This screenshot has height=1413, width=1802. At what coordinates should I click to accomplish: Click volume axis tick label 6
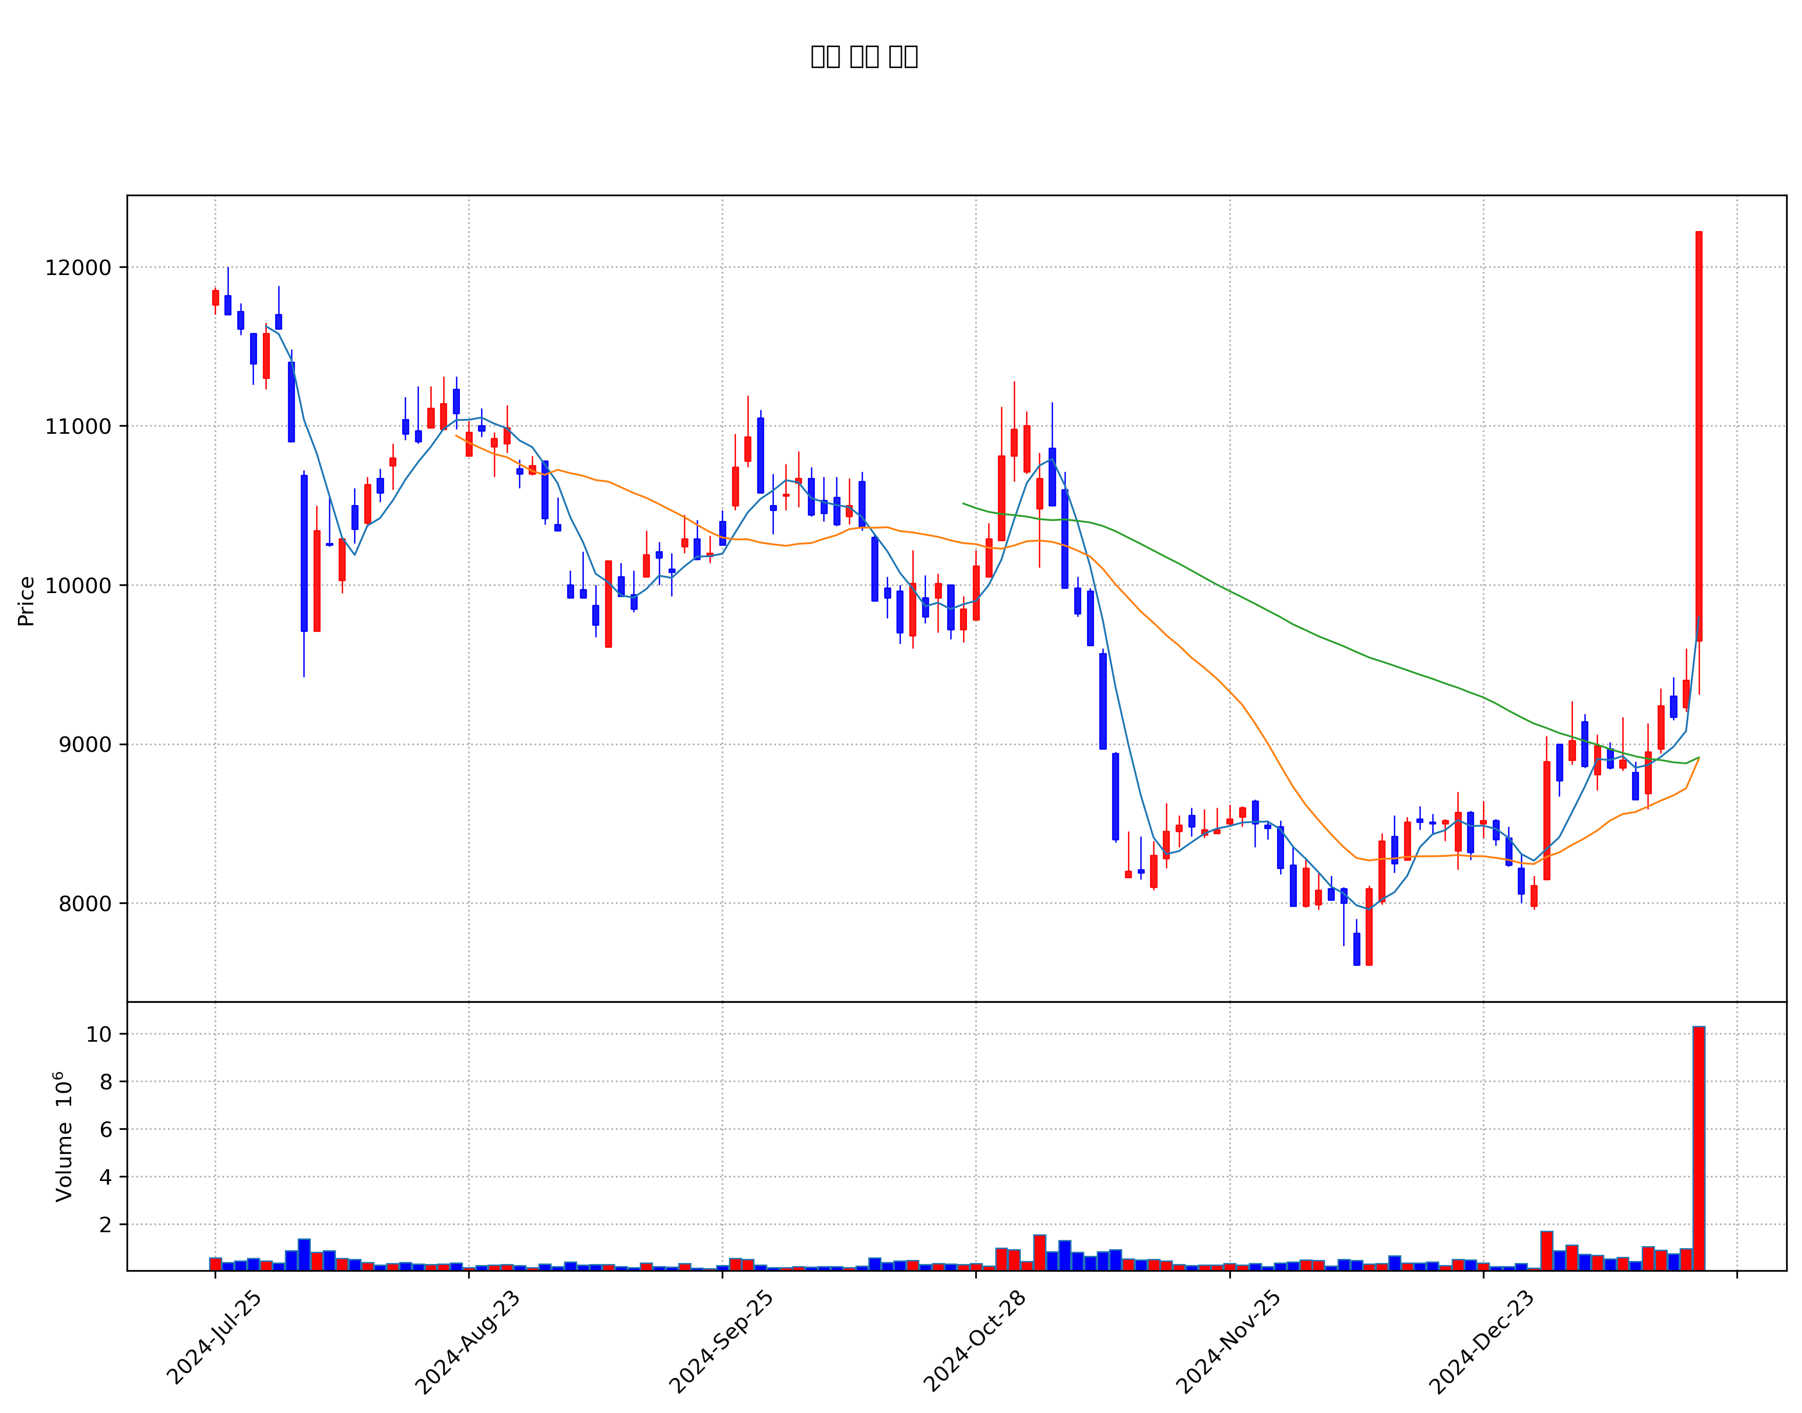click(x=105, y=1129)
